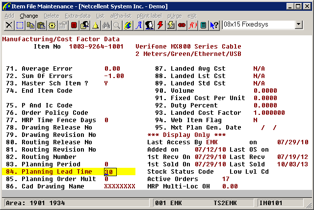Click the 71. Average Error label
This screenshot has height=210, width=314.
39,69
